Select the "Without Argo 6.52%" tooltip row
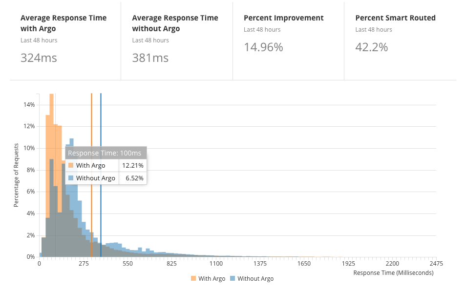Image resolution: width=465 pixels, height=290 pixels. tap(105, 178)
